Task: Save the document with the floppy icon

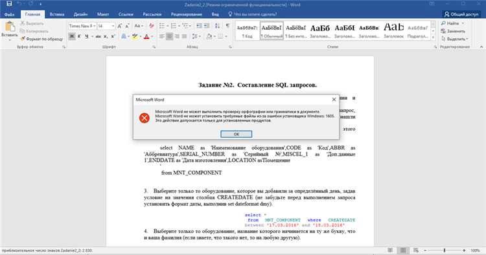Action: (x=9, y=4)
